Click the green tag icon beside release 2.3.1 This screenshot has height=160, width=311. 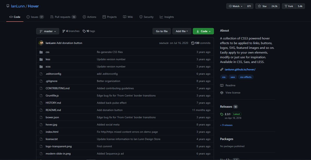click(222, 114)
